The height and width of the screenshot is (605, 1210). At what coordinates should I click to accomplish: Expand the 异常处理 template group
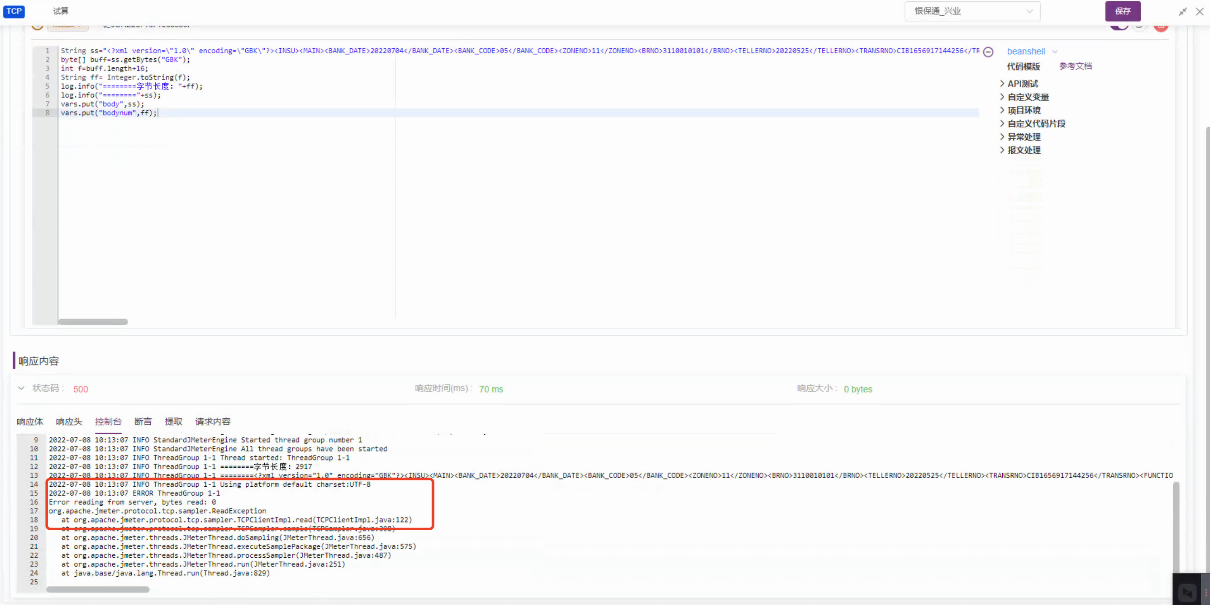tap(1020, 137)
